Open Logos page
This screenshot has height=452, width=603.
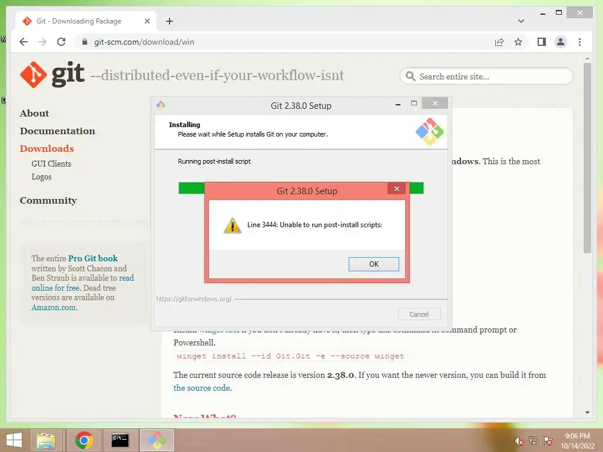[x=42, y=177]
